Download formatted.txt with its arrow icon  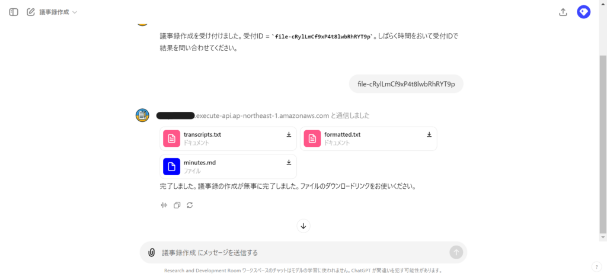click(429, 134)
